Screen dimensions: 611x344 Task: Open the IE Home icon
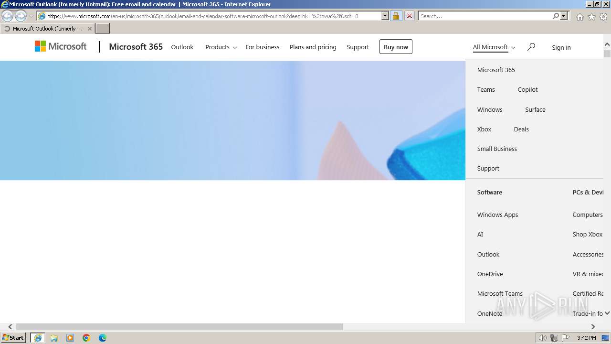pos(579,17)
